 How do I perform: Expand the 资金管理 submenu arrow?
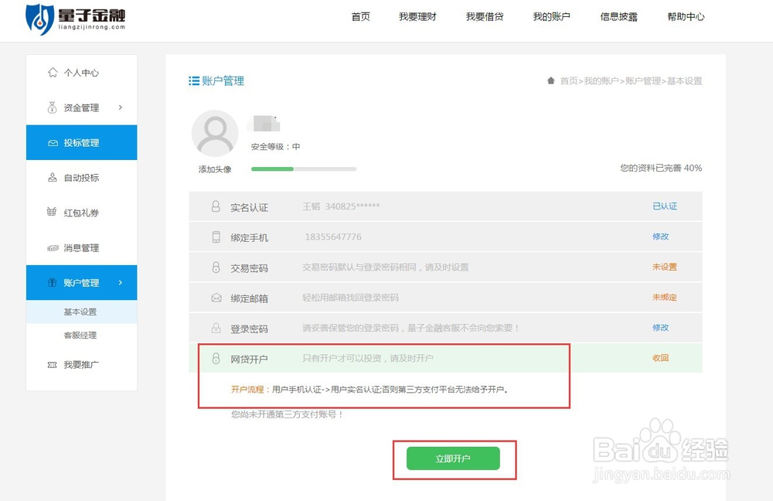pos(120,107)
